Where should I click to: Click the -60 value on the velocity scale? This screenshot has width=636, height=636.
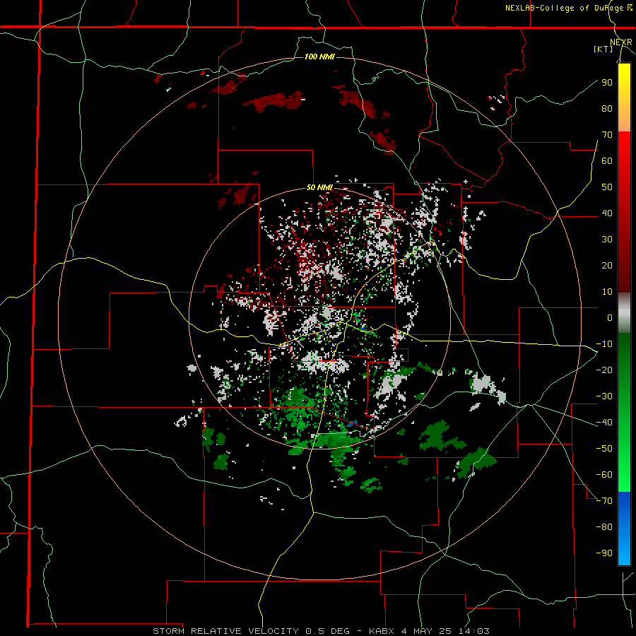point(604,475)
